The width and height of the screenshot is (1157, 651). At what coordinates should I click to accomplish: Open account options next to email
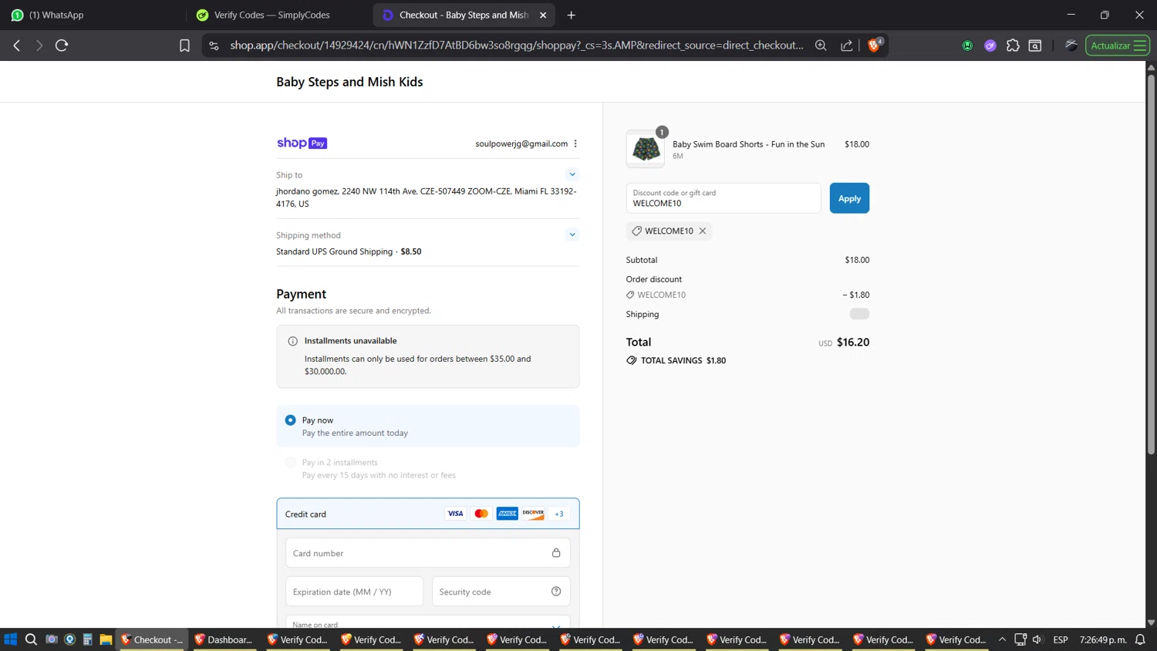click(x=575, y=143)
